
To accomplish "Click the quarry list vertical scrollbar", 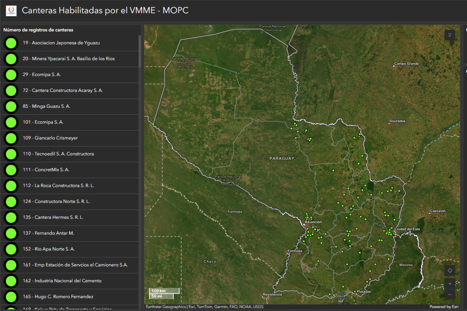I will tap(140, 51).
